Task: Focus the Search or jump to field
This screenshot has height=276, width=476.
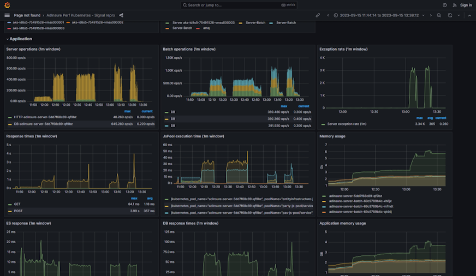Action: (x=239, y=5)
